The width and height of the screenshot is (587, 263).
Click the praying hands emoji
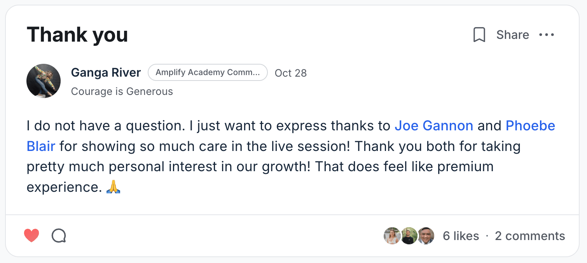[114, 187]
